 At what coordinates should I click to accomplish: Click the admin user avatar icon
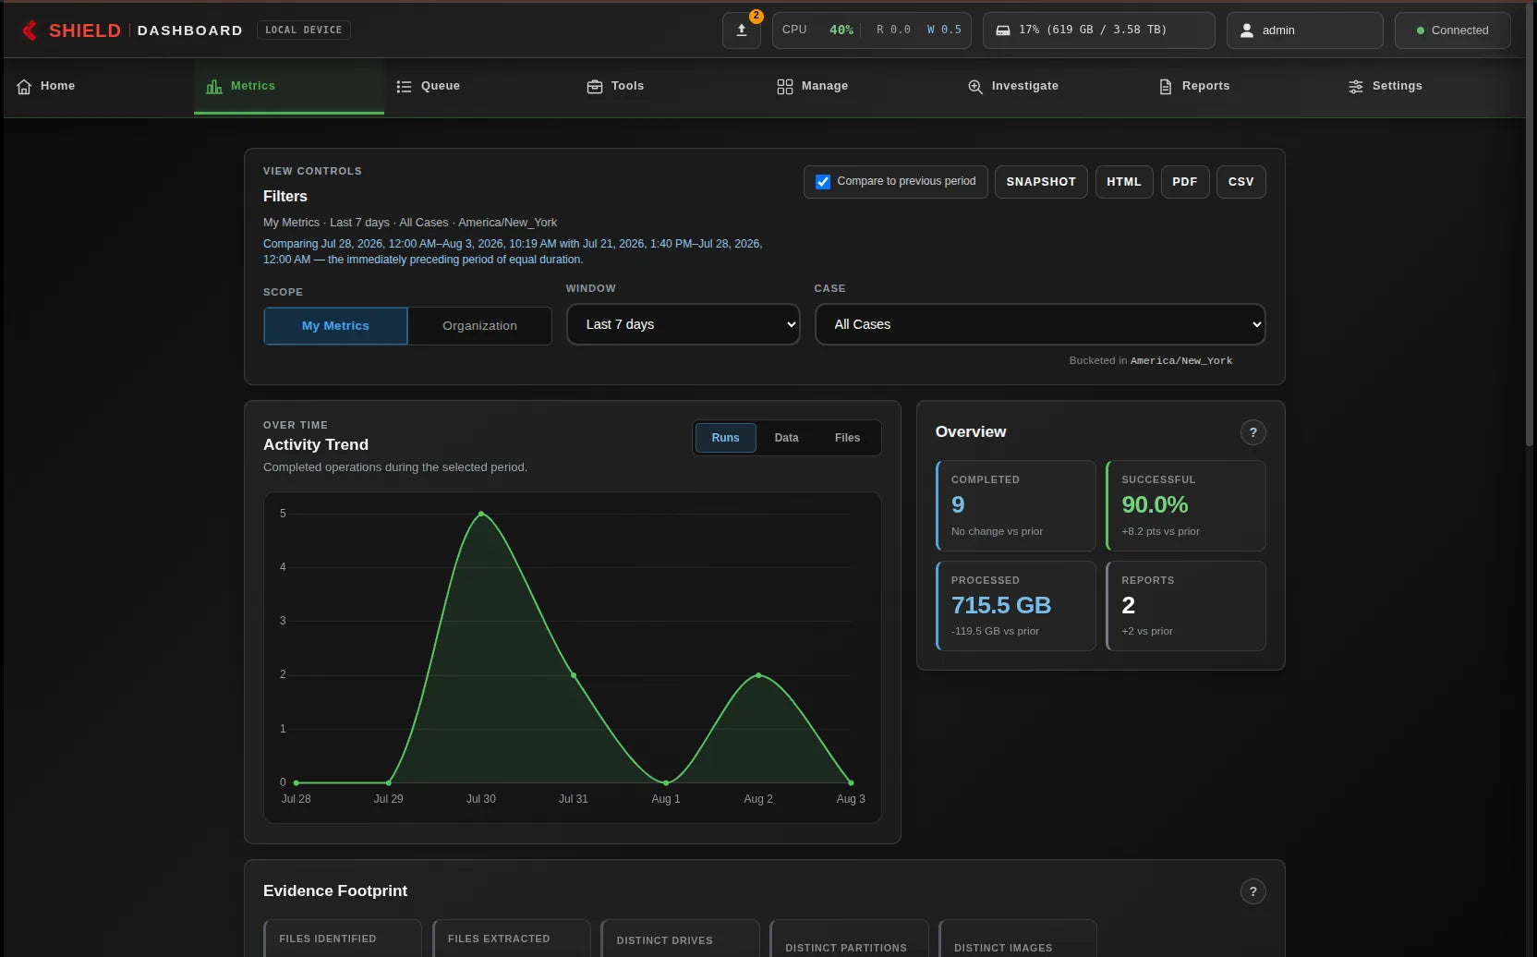pos(1246,30)
